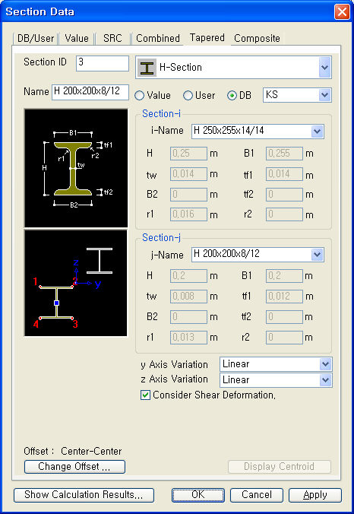Confirm with the OK button

click(198, 495)
